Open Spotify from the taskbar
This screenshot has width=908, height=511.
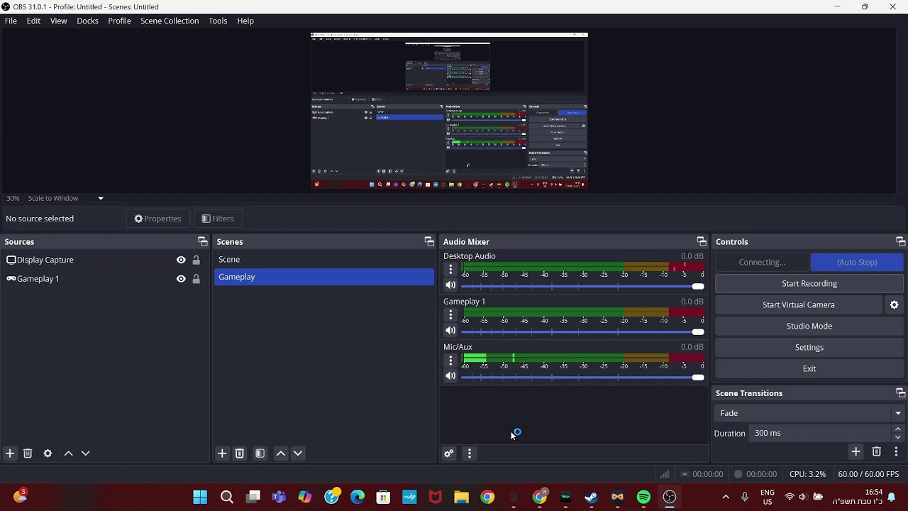(643, 497)
